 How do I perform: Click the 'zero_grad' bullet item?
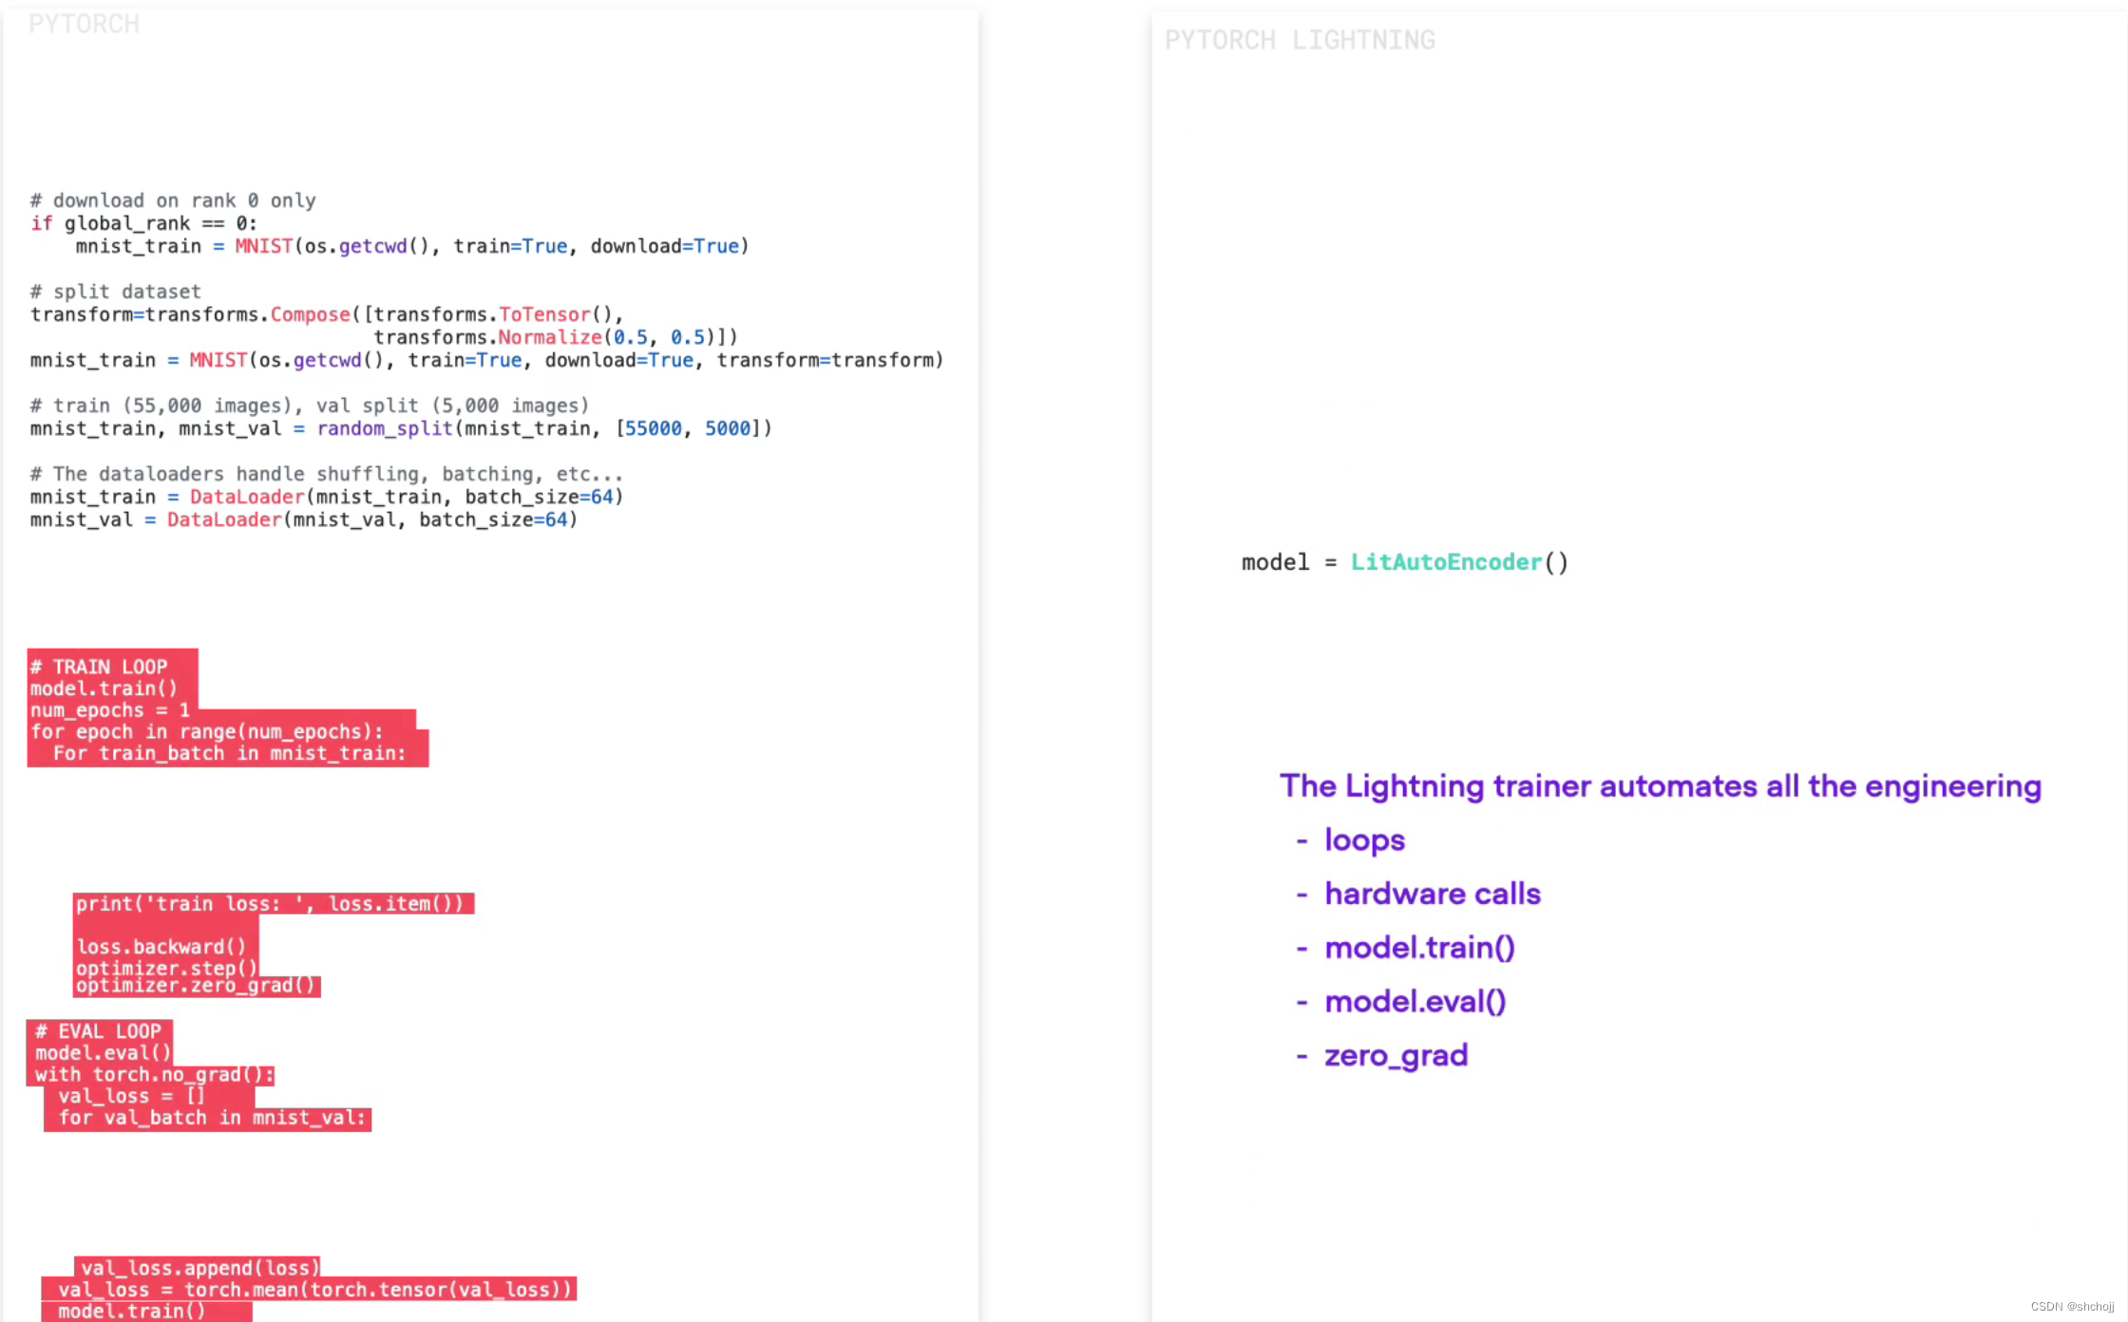click(x=1396, y=1055)
